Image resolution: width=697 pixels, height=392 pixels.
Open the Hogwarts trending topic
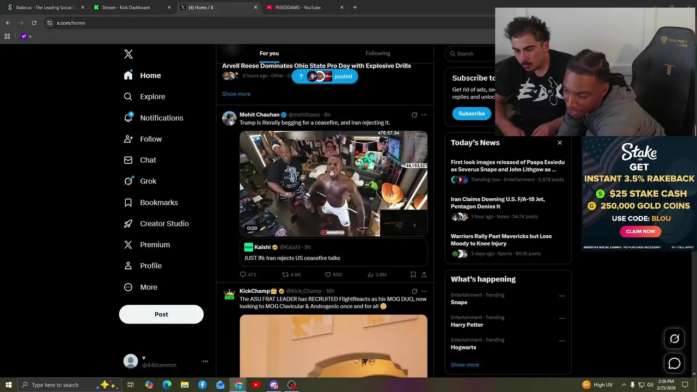pos(463,347)
